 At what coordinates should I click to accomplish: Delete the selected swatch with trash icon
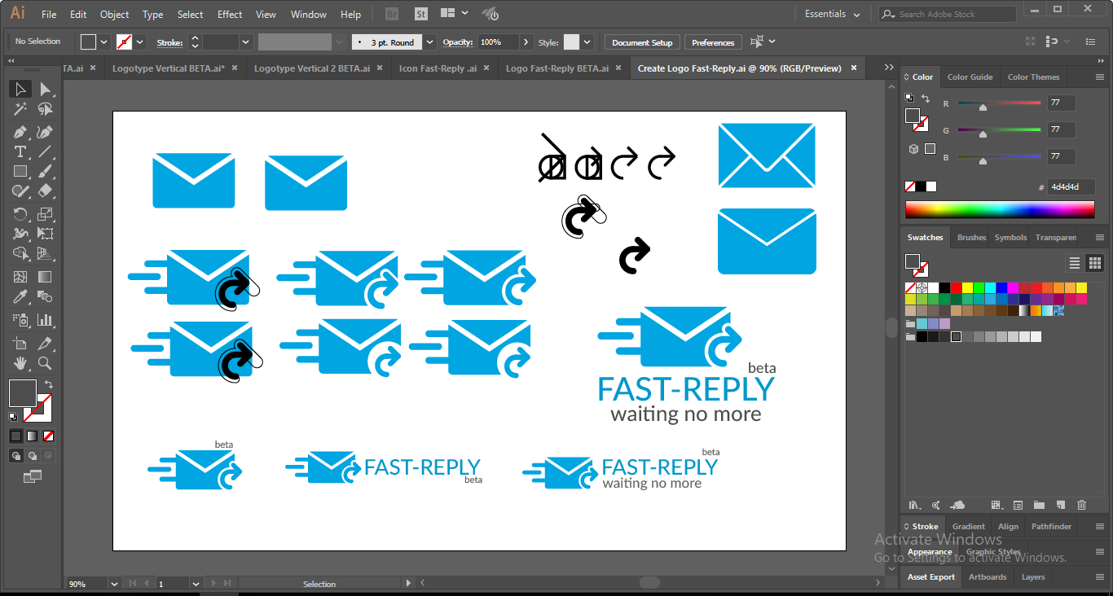[1082, 505]
